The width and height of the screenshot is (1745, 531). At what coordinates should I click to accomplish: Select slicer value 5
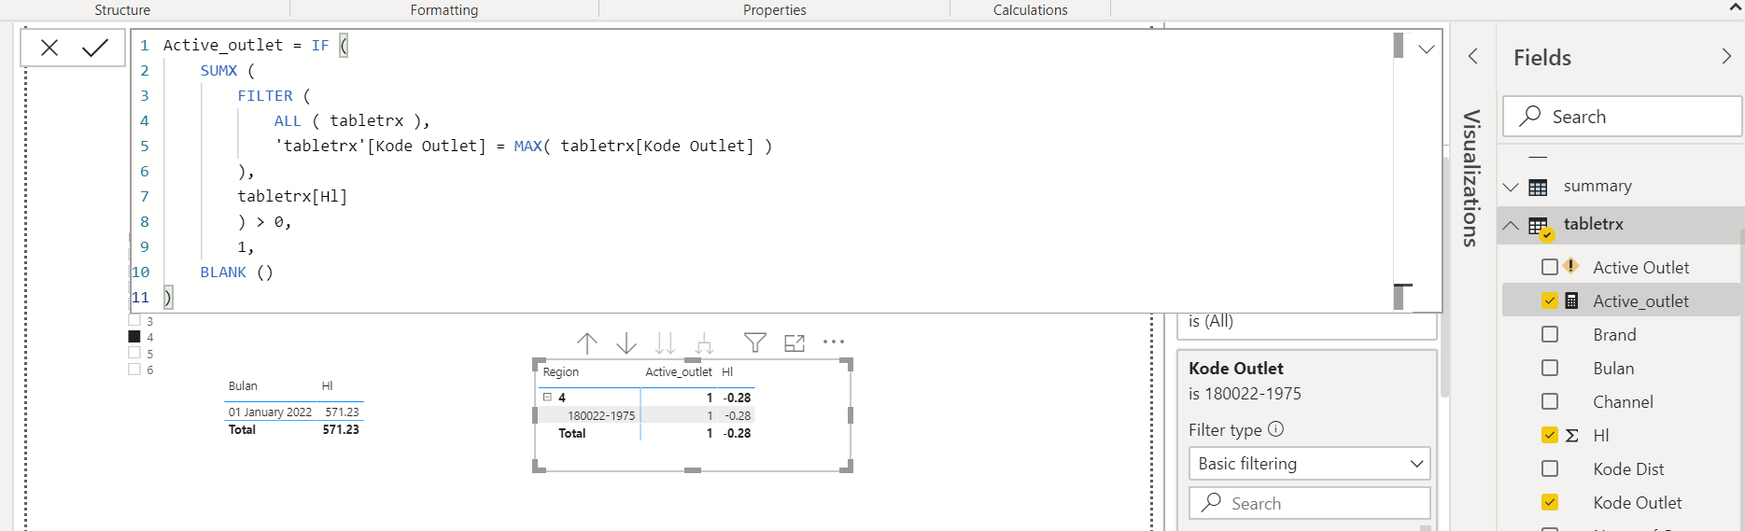tap(134, 353)
